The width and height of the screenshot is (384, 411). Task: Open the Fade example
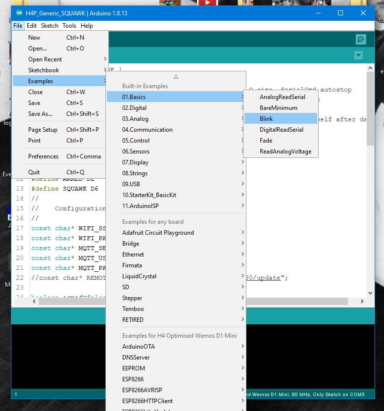pyautogui.click(x=281, y=141)
